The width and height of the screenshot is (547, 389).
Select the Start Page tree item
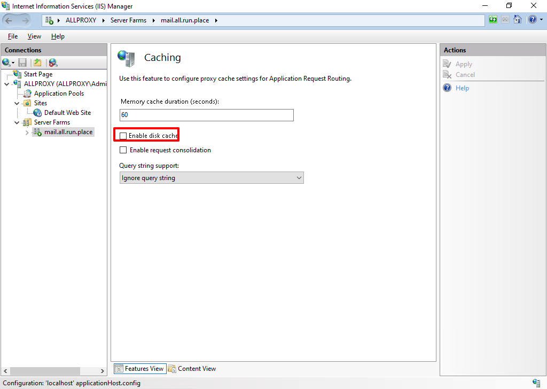coord(38,74)
